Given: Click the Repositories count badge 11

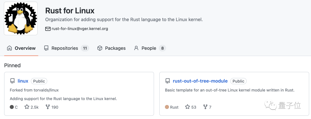Looking at the screenshot, I should pyautogui.click(x=85, y=48).
